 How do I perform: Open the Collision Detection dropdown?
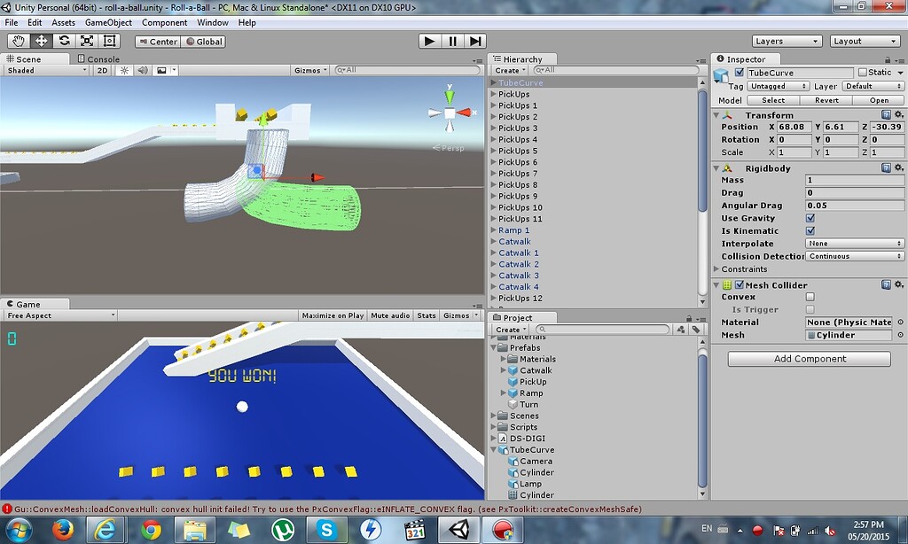(x=854, y=255)
